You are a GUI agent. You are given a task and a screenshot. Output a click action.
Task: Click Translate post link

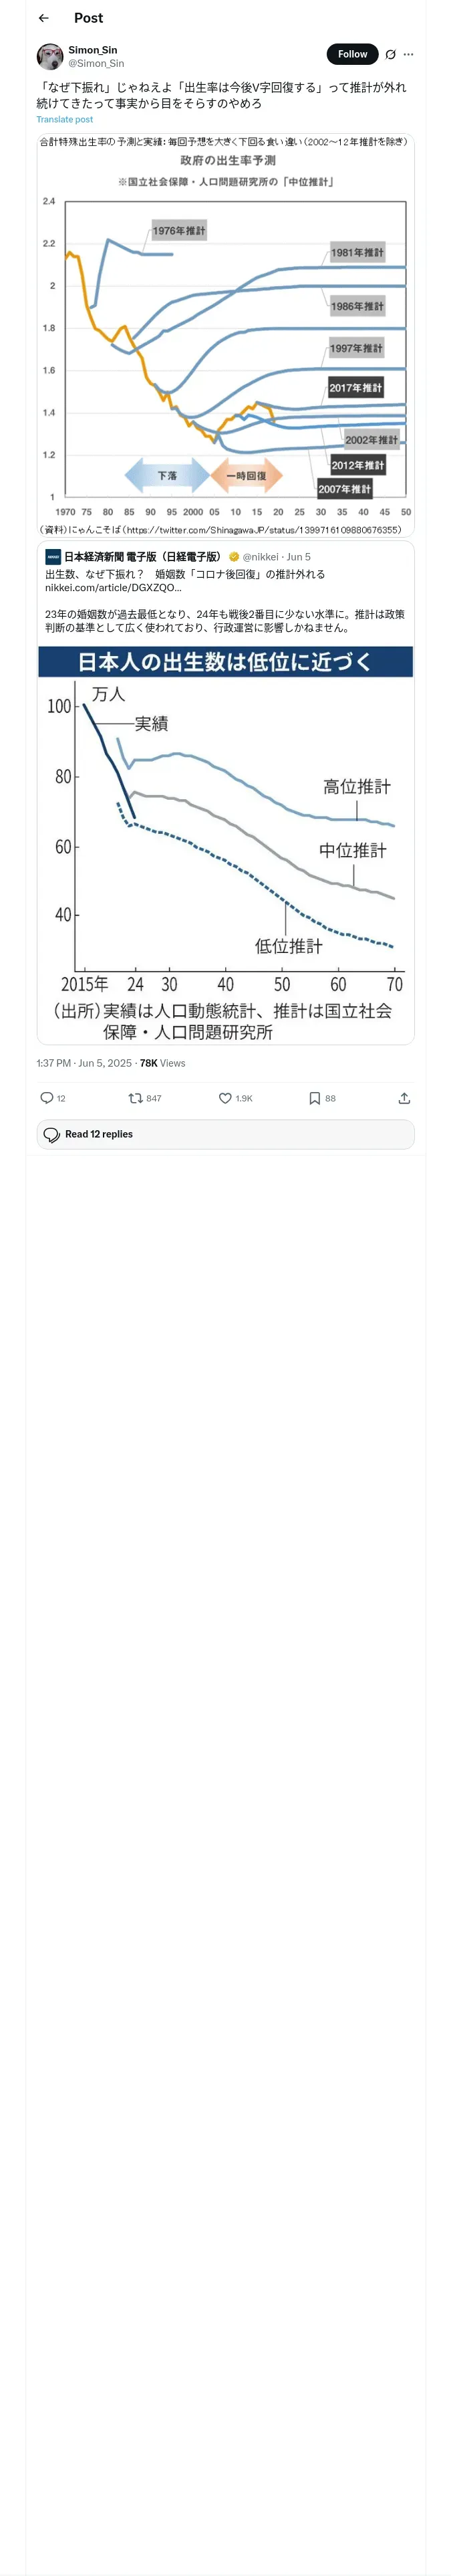pos(65,120)
